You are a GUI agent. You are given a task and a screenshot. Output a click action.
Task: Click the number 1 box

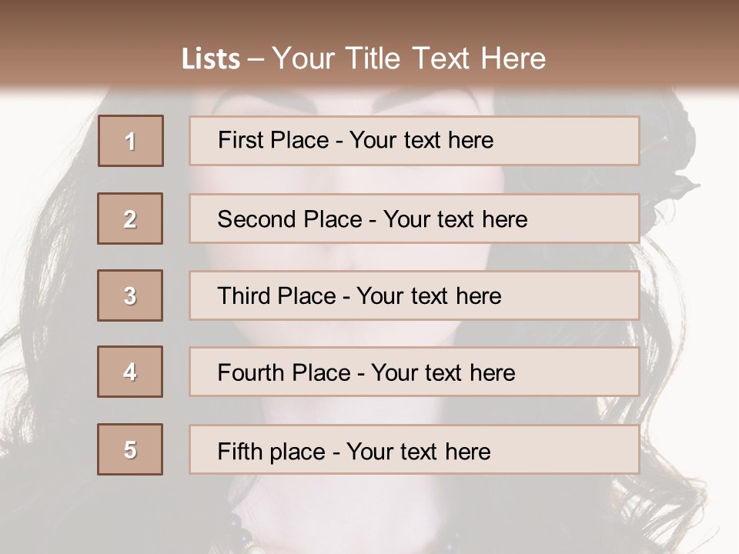coord(131,141)
